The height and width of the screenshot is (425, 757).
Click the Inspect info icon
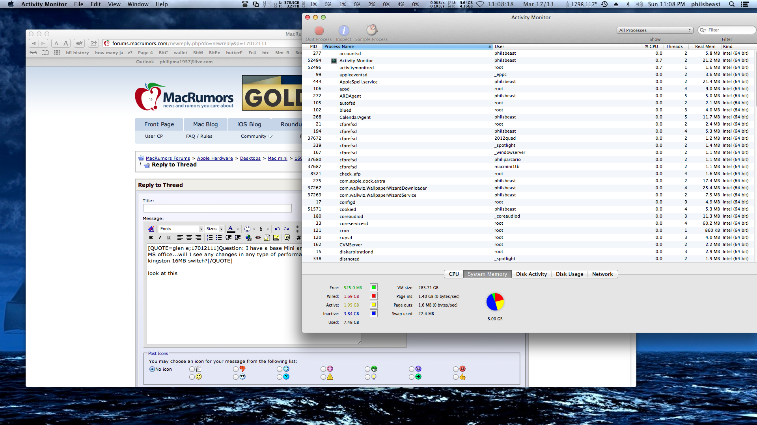(343, 31)
